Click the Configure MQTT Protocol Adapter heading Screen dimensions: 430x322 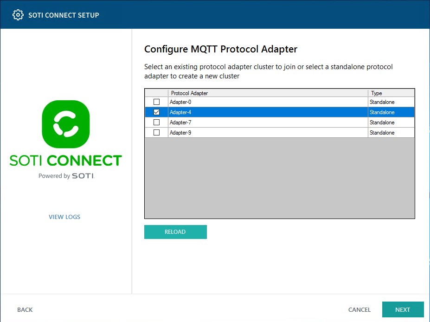(x=221, y=49)
